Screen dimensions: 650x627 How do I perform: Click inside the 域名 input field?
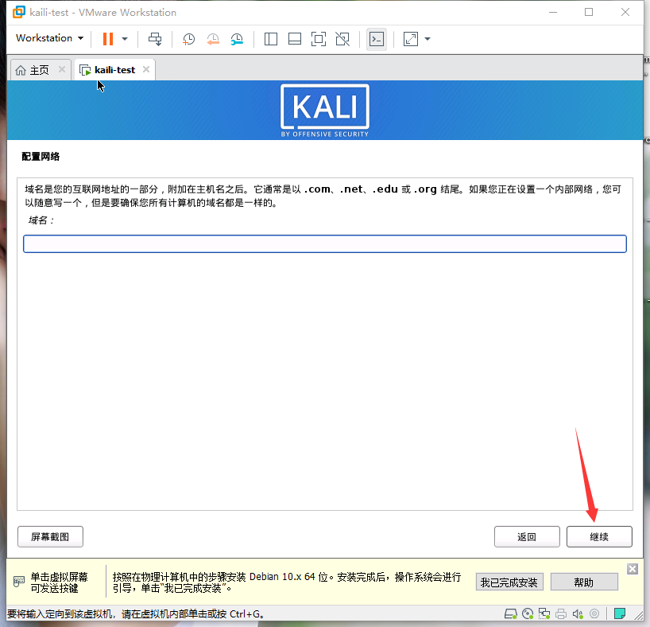click(324, 243)
